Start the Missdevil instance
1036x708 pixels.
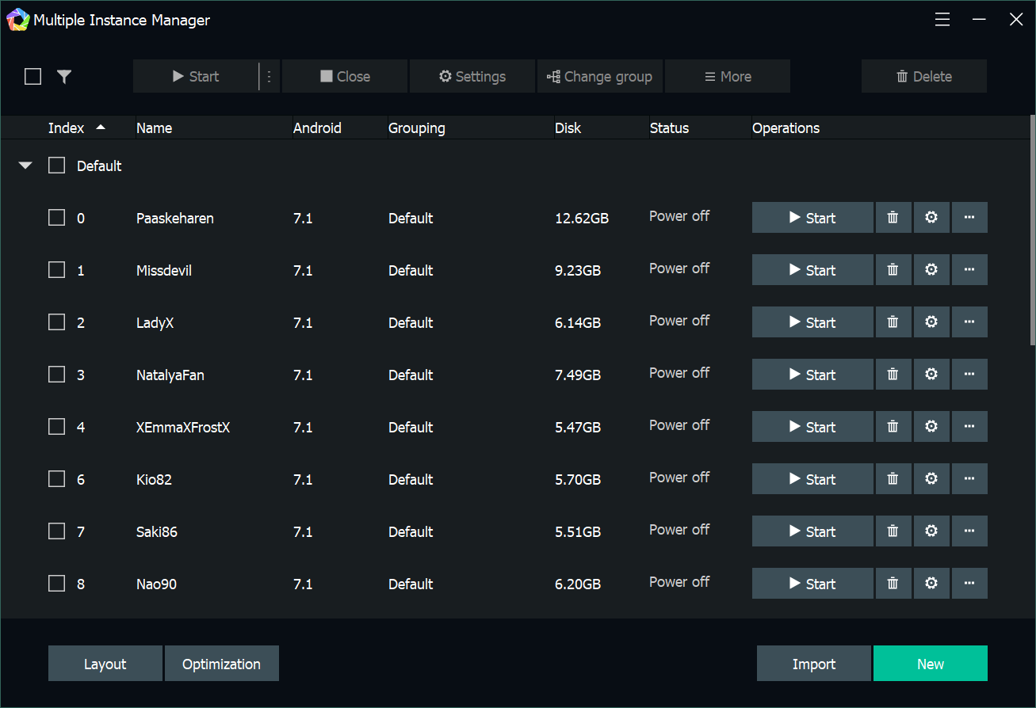812,270
